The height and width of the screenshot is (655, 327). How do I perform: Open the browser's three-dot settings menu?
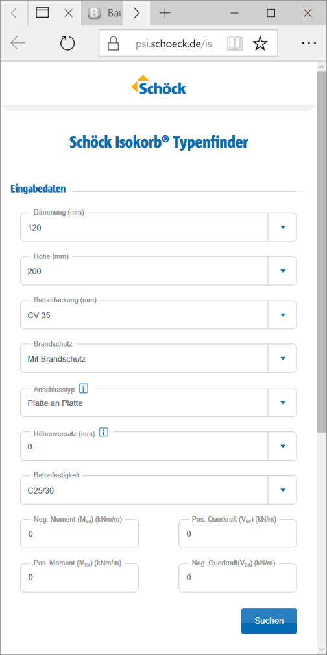click(x=309, y=43)
